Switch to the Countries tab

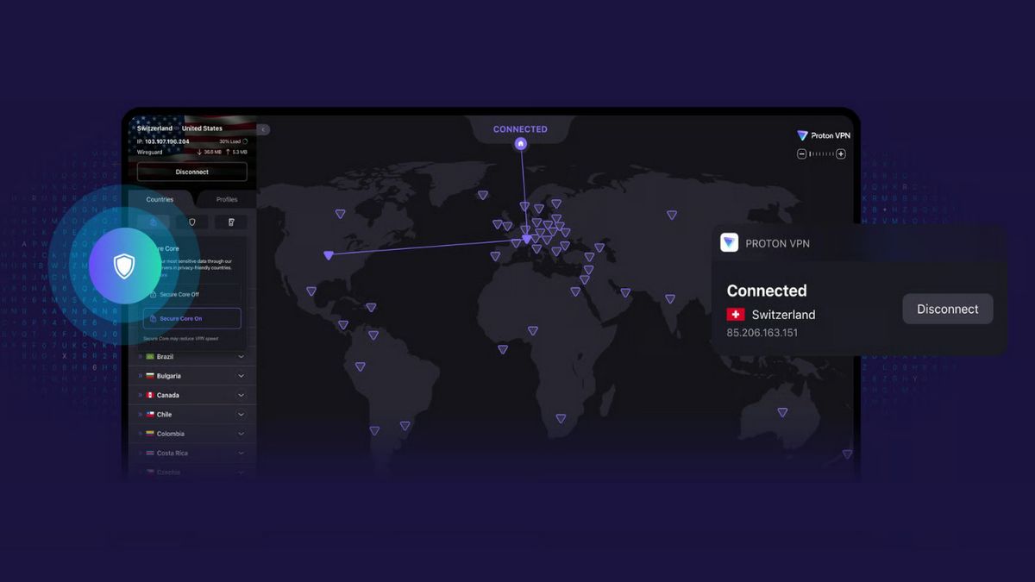coord(160,199)
